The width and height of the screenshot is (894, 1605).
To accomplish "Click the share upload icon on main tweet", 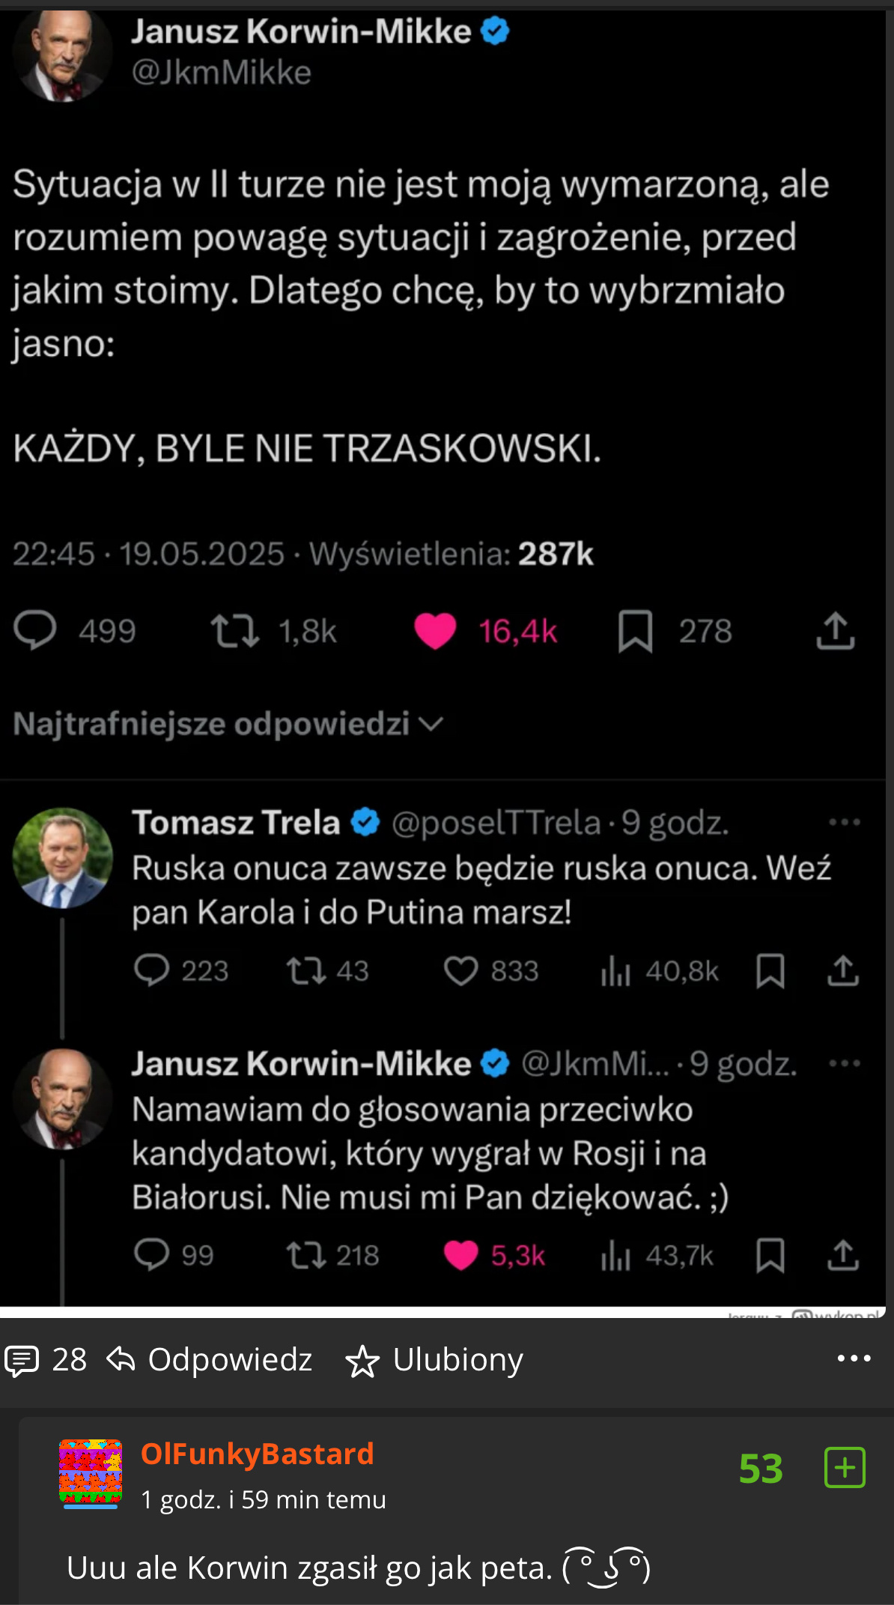I will [x=835, y=630].
